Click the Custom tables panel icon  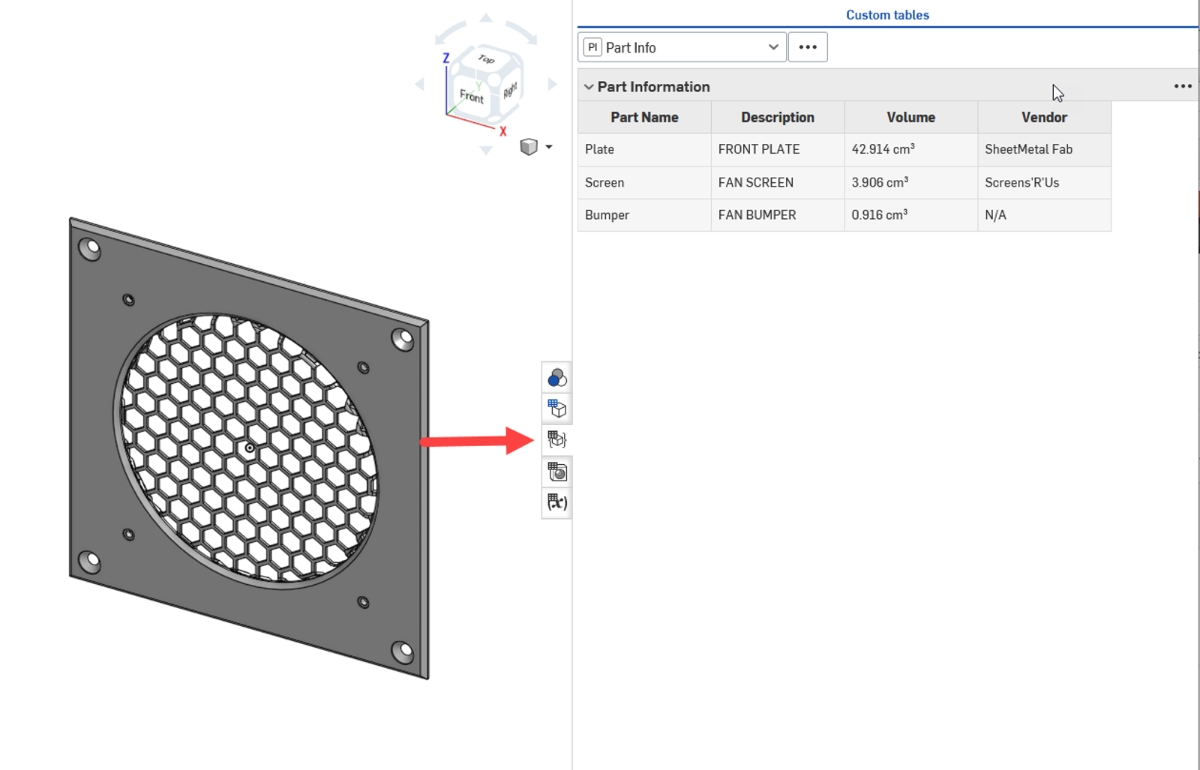click(556, 440)
